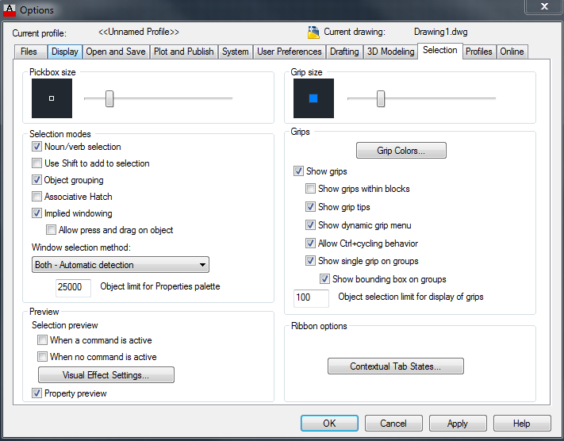Close the Options dialog with the X button
Screen dimensions: 564x441
click(544, 6)
